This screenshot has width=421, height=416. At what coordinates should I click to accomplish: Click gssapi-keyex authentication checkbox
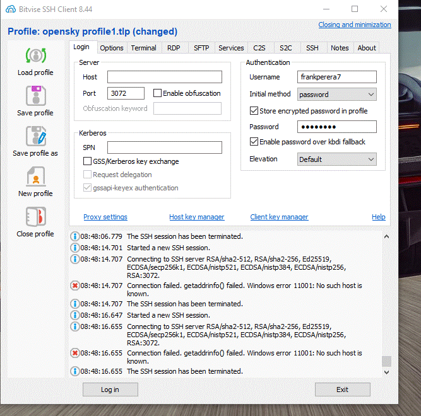point(87,188)
